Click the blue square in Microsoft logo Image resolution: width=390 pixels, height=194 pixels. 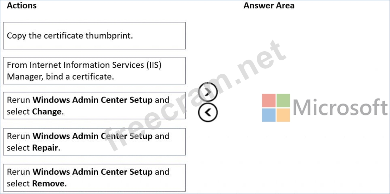click(x=269, y=115)
